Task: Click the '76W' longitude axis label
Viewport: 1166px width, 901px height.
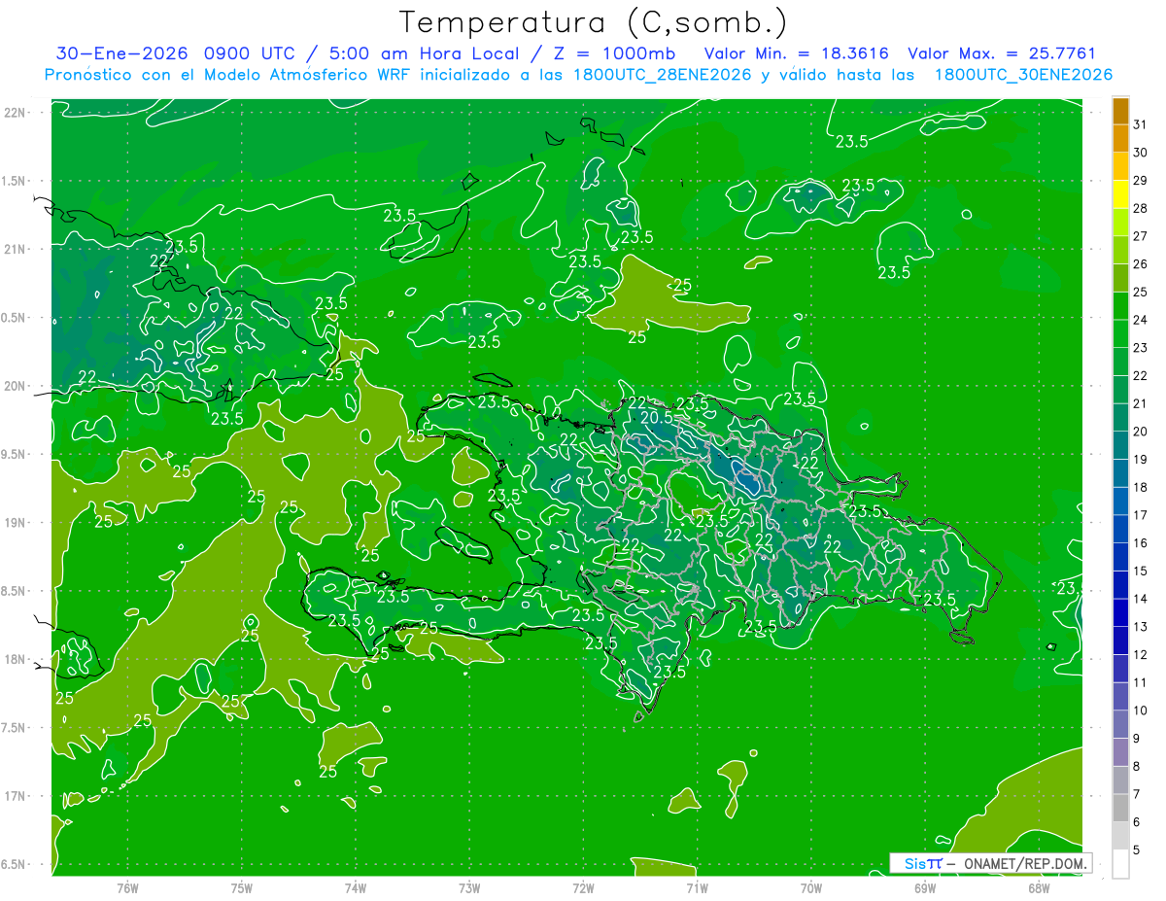Action: click(127, 888)
